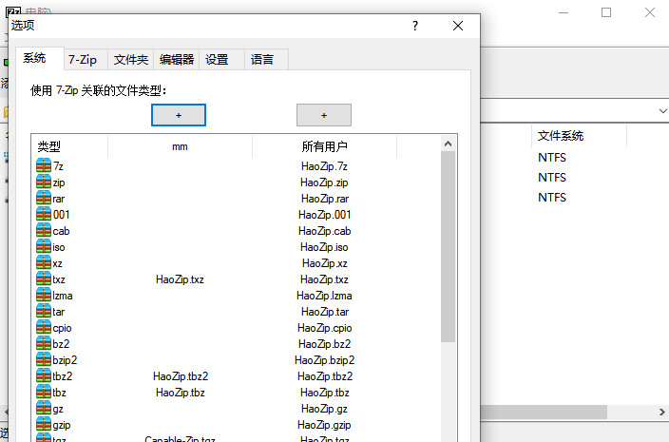The image size is (669, 442).
Task: Maximize the main 7-Zip window
Action: pyautogui.click(x=606, y=12)
